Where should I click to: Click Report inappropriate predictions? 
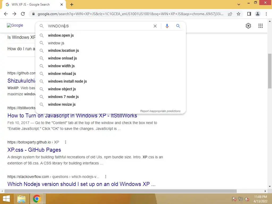tap(160, 111)
